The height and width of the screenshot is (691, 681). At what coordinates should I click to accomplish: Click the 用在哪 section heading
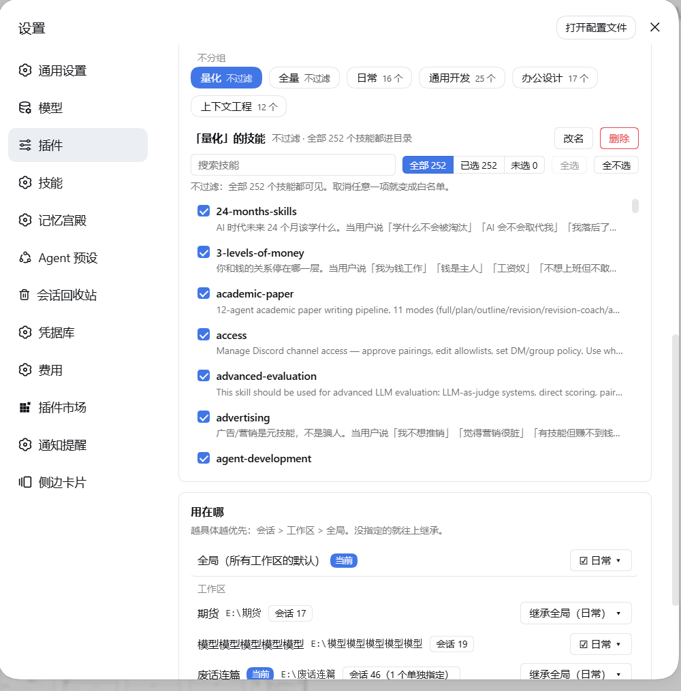[x=207, y=512]
